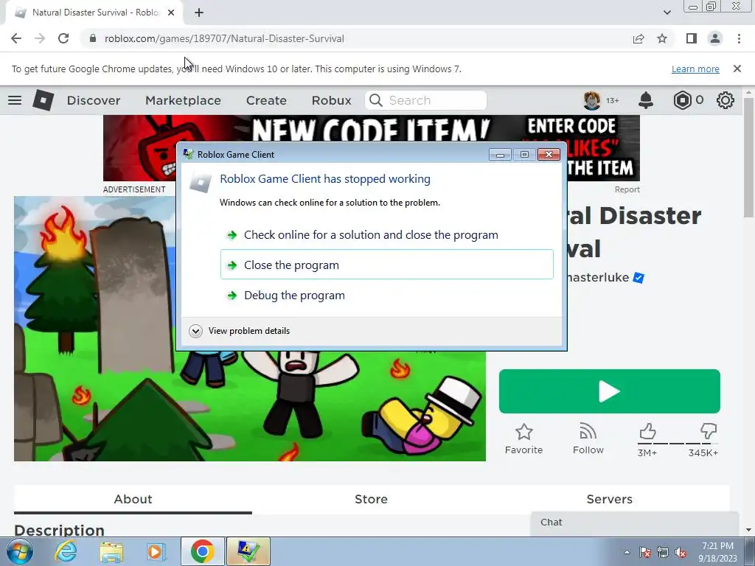The image size is (755, 566).
Task: Click the address bar URL
Action: pyautogui.click(x=224, y=38)
